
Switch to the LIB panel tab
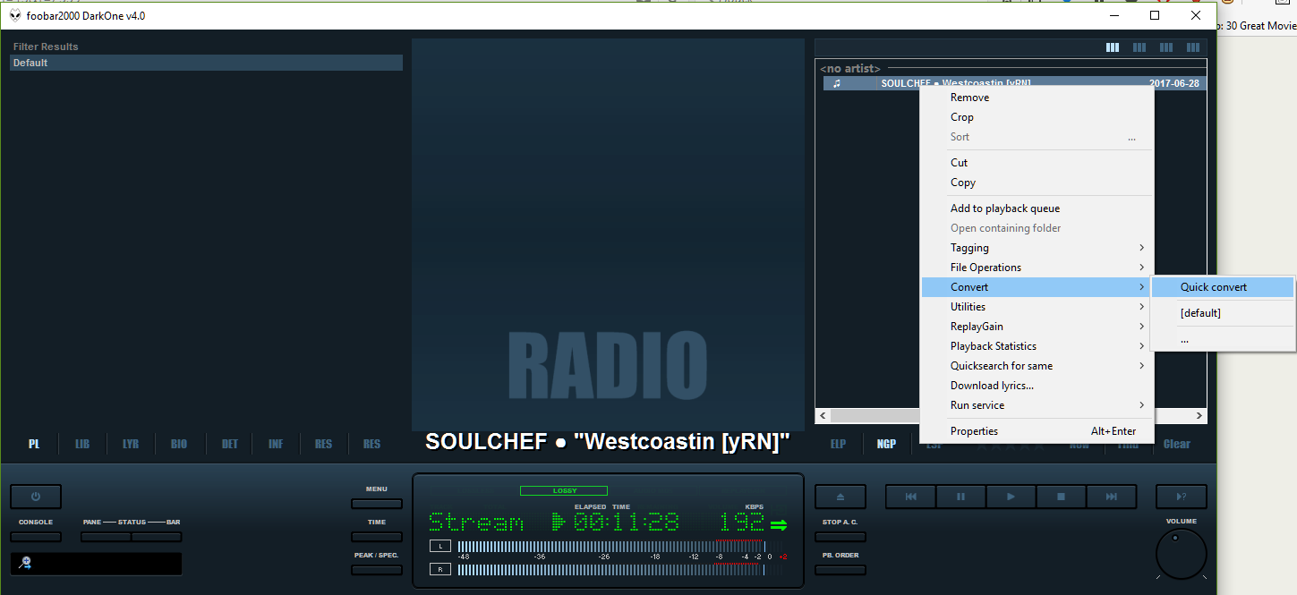click(82, 444)
